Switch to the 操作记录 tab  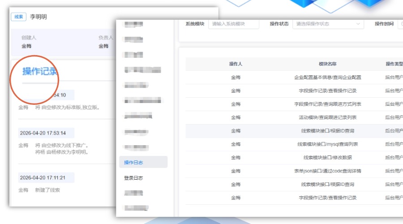pos(40,71)
